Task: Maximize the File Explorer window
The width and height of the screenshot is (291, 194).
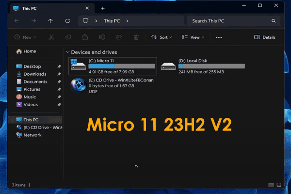Action: tap(260, 5)
